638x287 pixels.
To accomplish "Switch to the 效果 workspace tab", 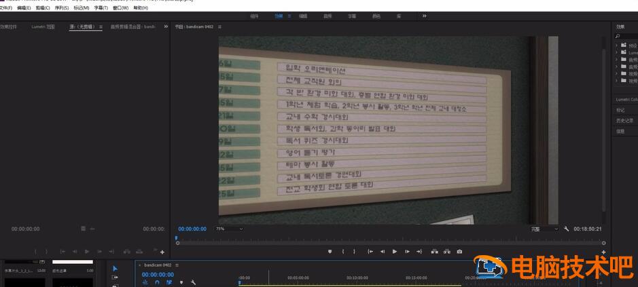I will [x=279, y=16].
